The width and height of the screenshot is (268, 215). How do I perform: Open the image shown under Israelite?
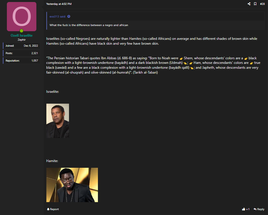[x=58, y=121]
